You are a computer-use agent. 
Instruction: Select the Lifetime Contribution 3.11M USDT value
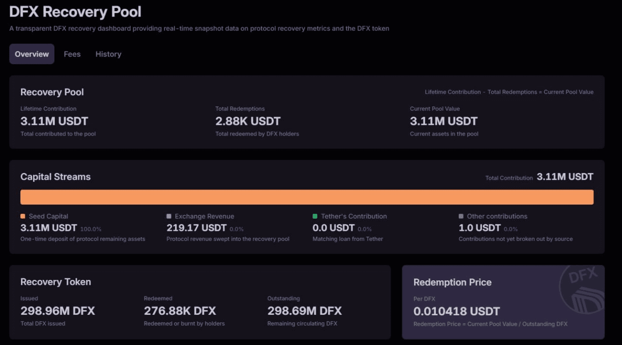coord(54,121)
